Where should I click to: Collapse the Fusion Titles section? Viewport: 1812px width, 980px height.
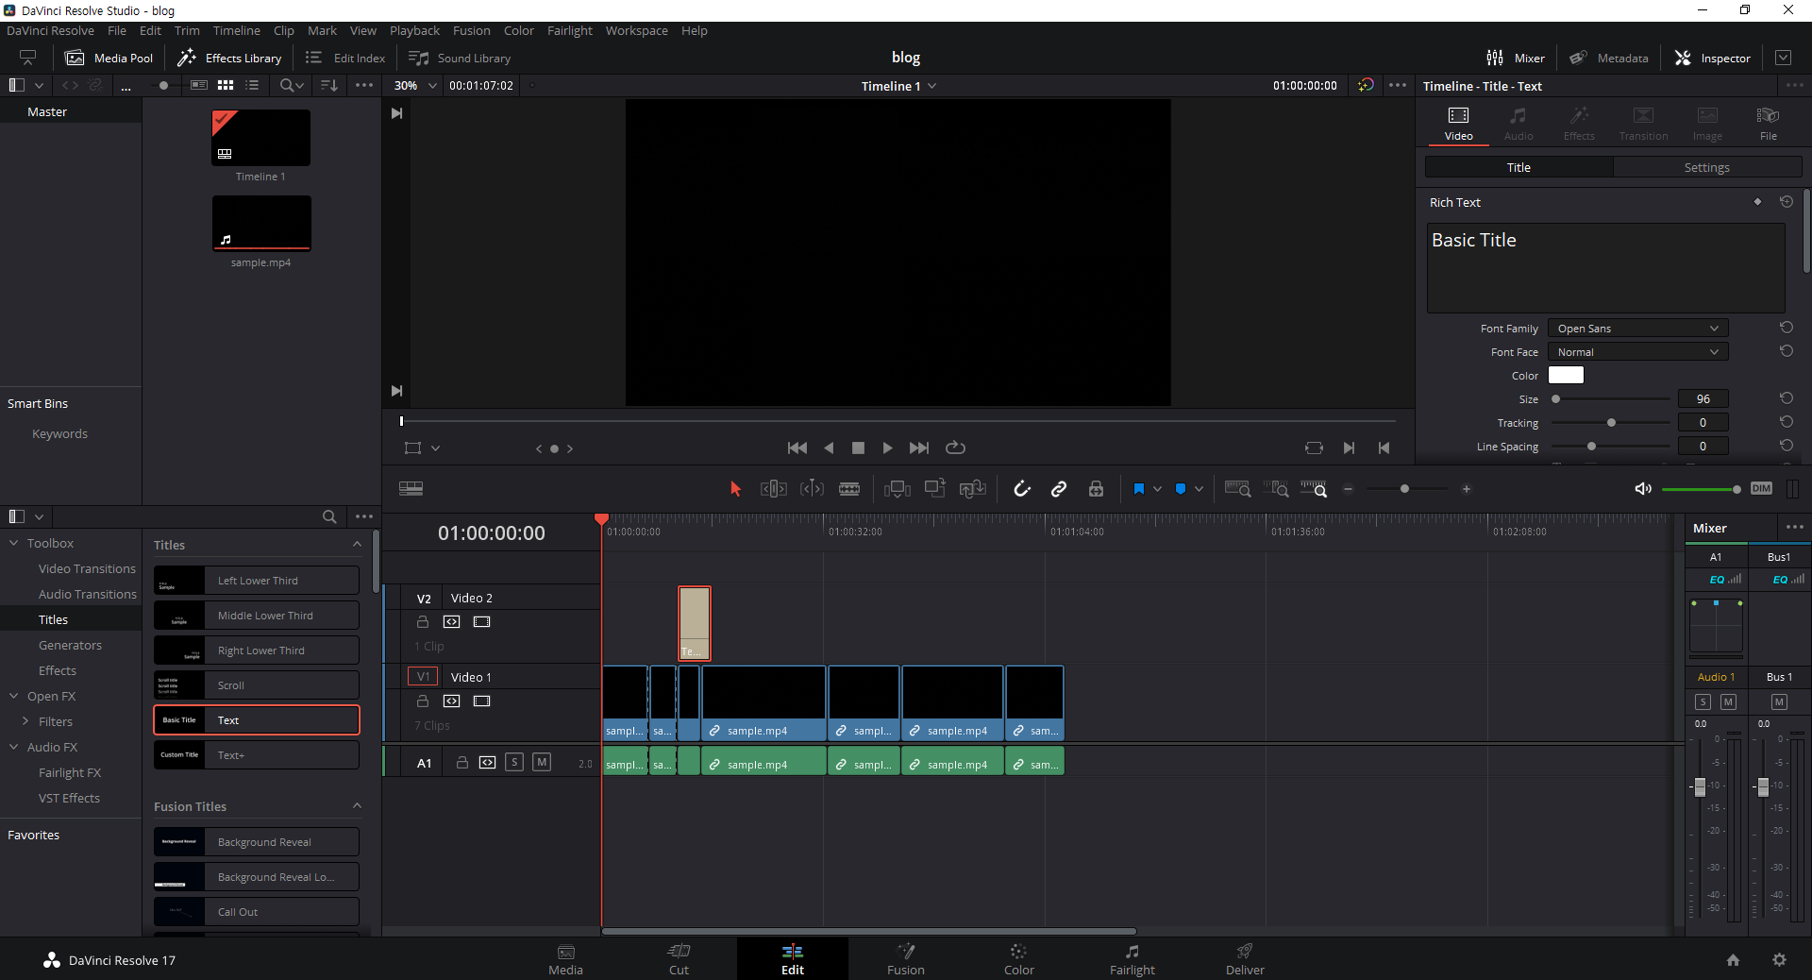[357, 806]
